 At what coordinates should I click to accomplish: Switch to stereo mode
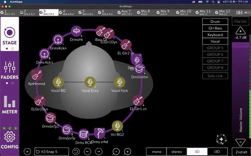click(177, 152)
